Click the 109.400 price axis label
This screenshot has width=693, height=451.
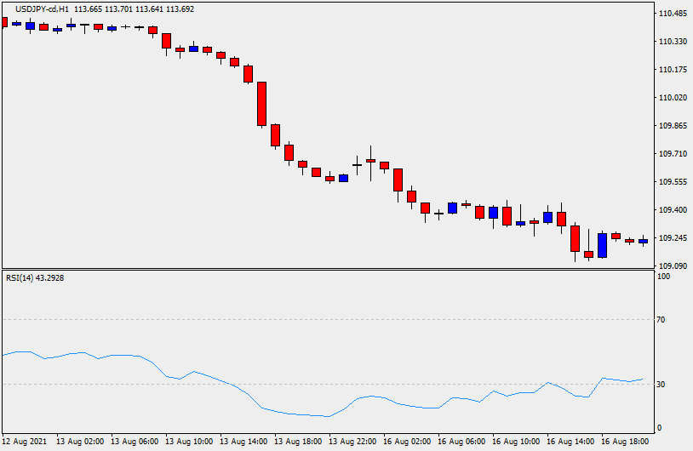pos(673,210)
